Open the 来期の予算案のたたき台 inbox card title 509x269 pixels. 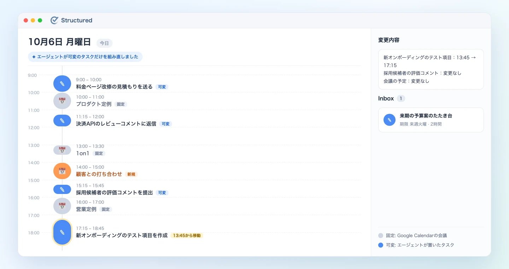tap(426, 116)
